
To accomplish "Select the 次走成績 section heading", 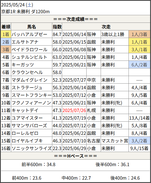I will point(75,19).
